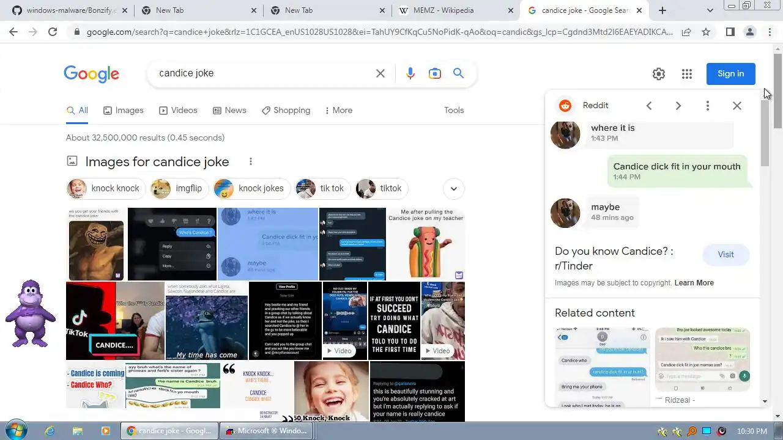Open Chrome profile avatar icon

coord(749,32)
